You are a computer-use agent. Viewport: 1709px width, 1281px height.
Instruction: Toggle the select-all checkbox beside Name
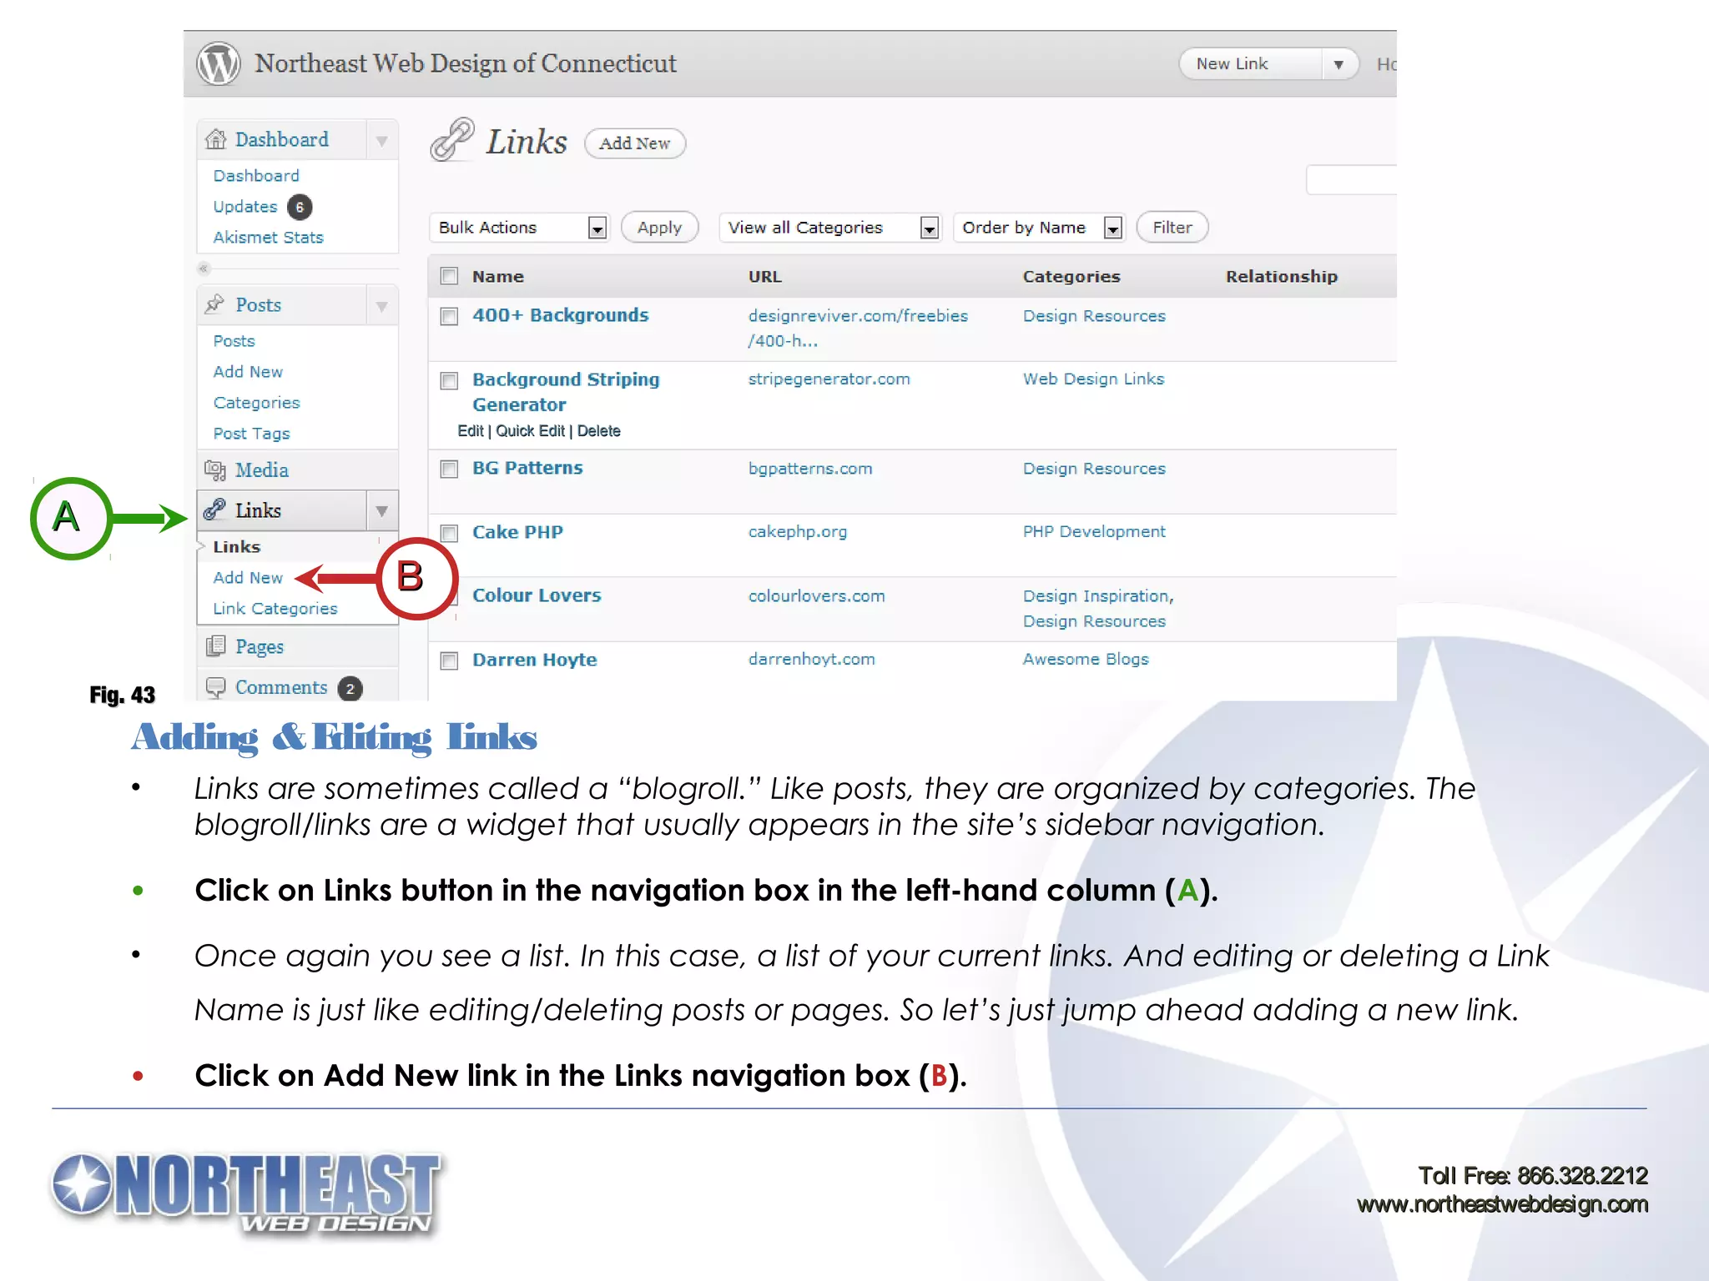(450, 276)
